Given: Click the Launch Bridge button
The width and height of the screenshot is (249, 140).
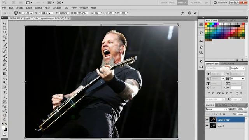Looking at the screenshot, I should [14, 3].
